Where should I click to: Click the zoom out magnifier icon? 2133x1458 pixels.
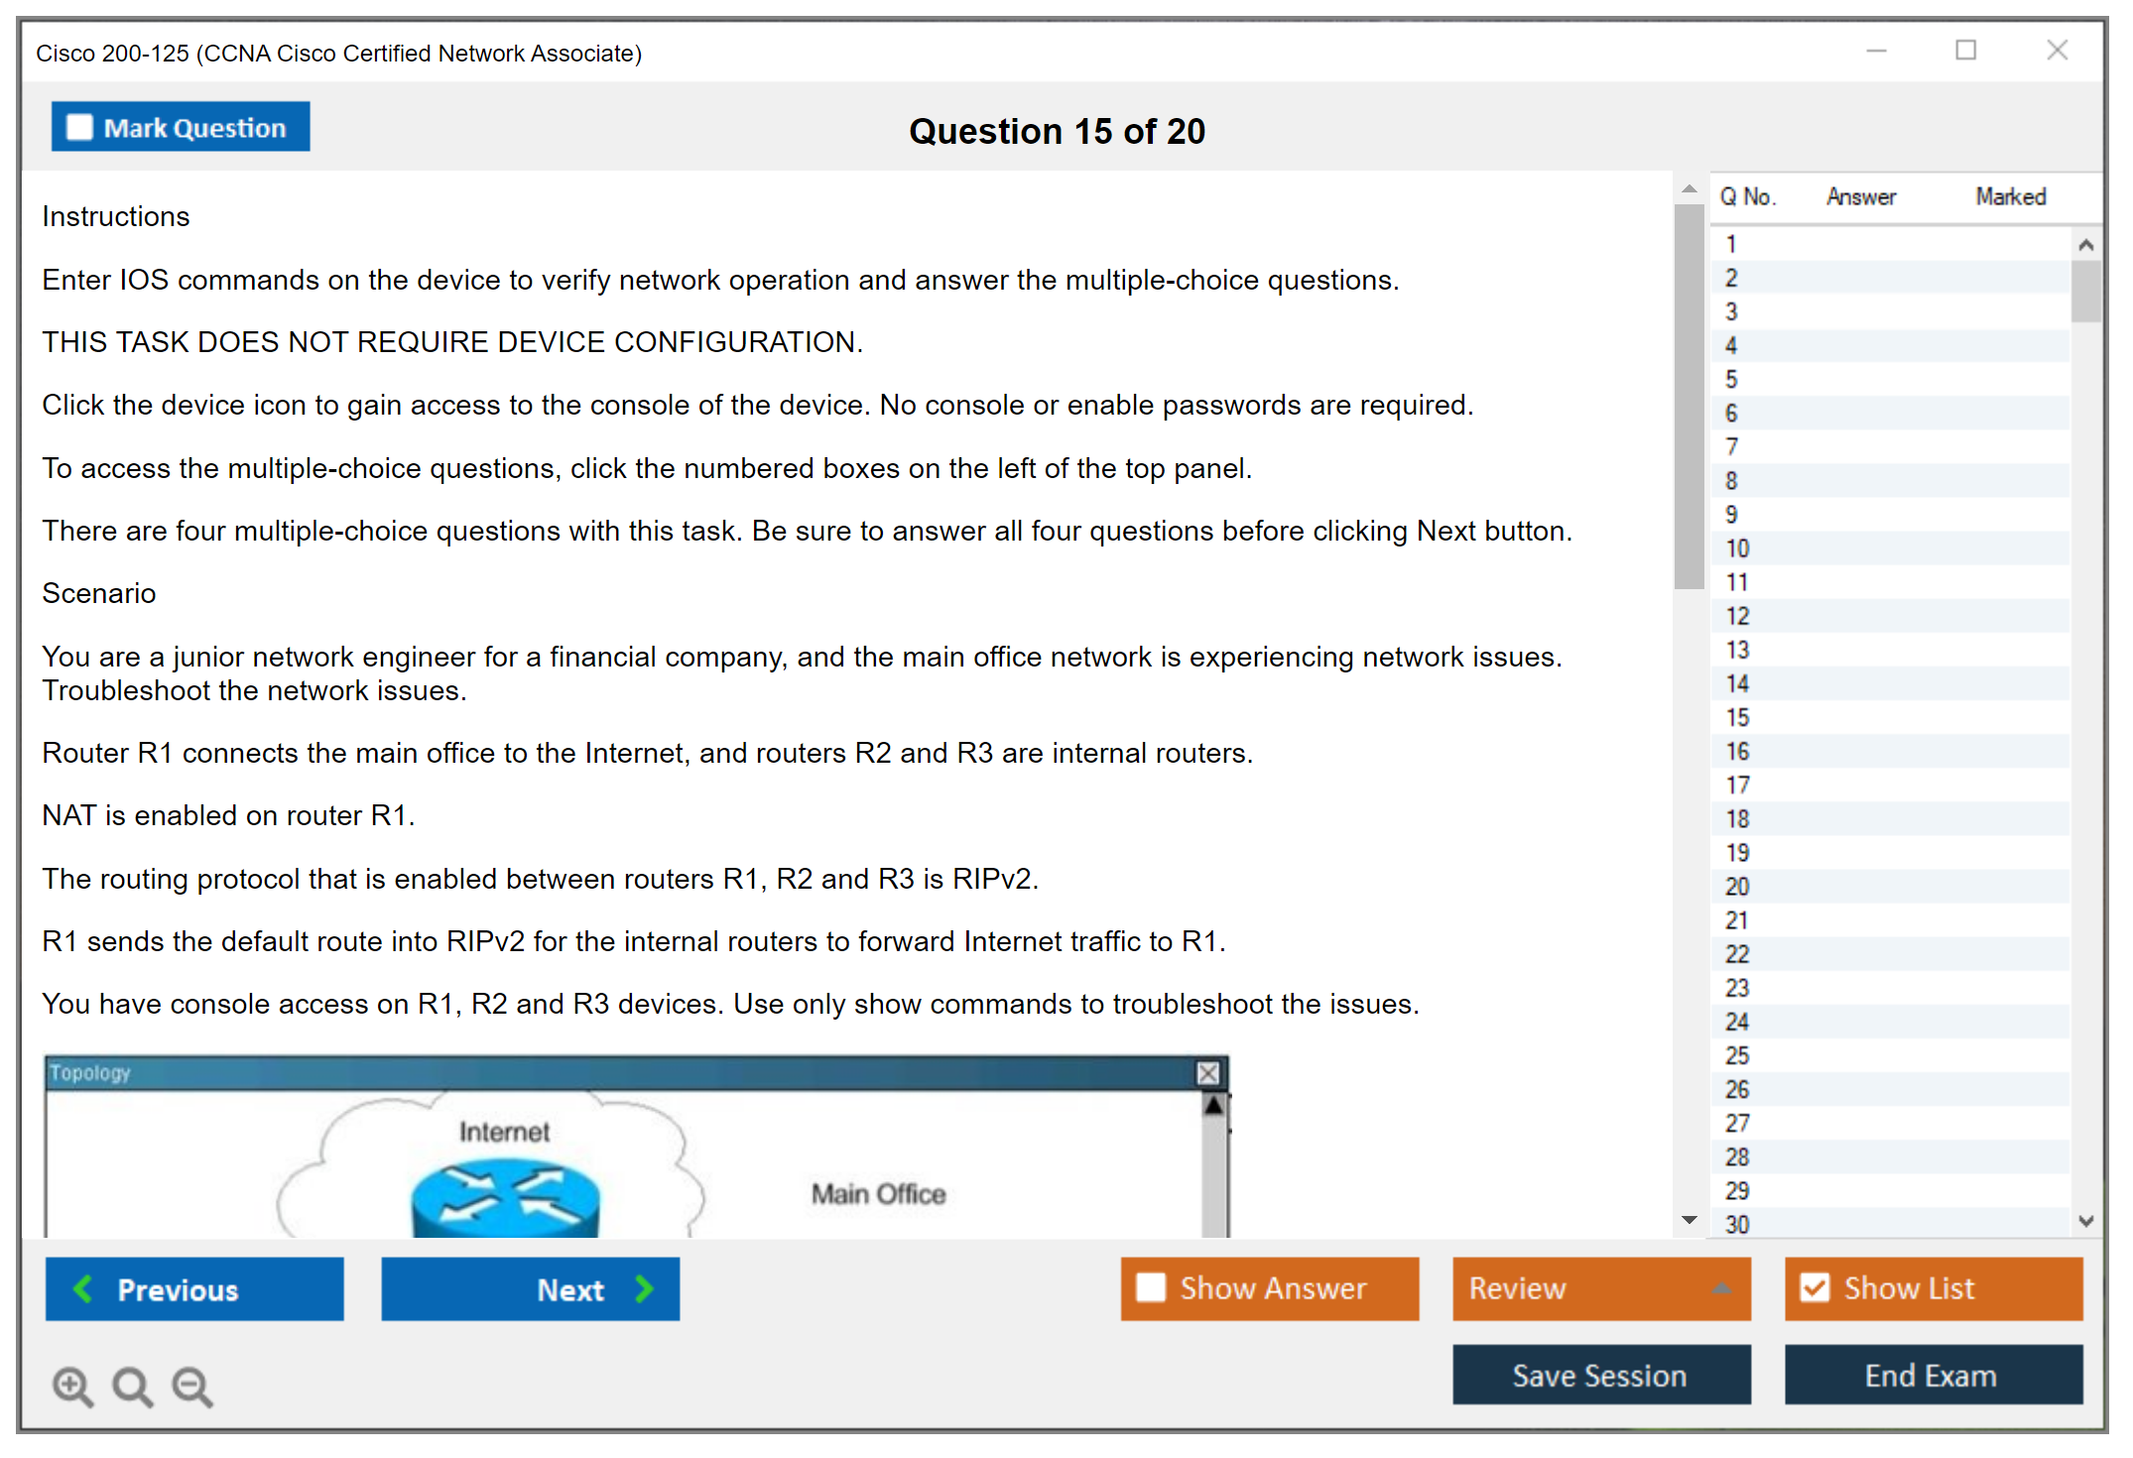tap(192, 1386)
